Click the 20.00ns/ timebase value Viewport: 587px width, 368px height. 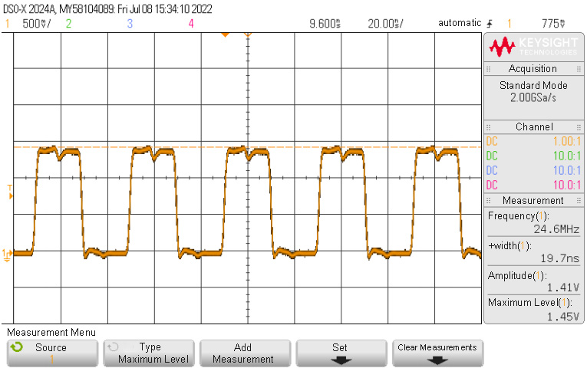(x=385, y=24)
